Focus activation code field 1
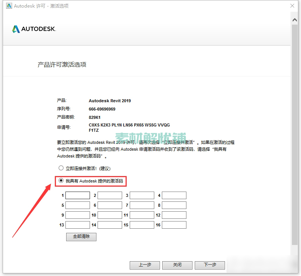Image resolution: width=301 pixels, height=276 pixels. pos(78,195)
